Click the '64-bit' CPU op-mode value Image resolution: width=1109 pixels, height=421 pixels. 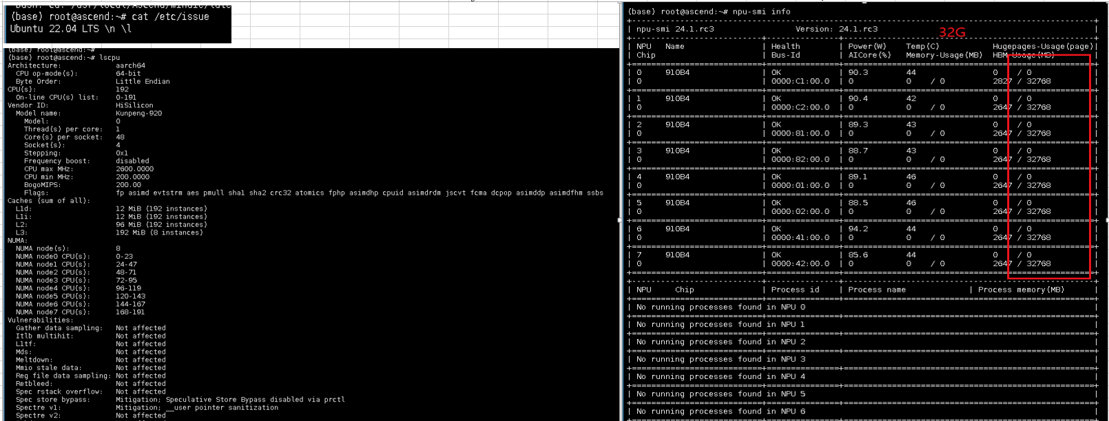[128, 74]
